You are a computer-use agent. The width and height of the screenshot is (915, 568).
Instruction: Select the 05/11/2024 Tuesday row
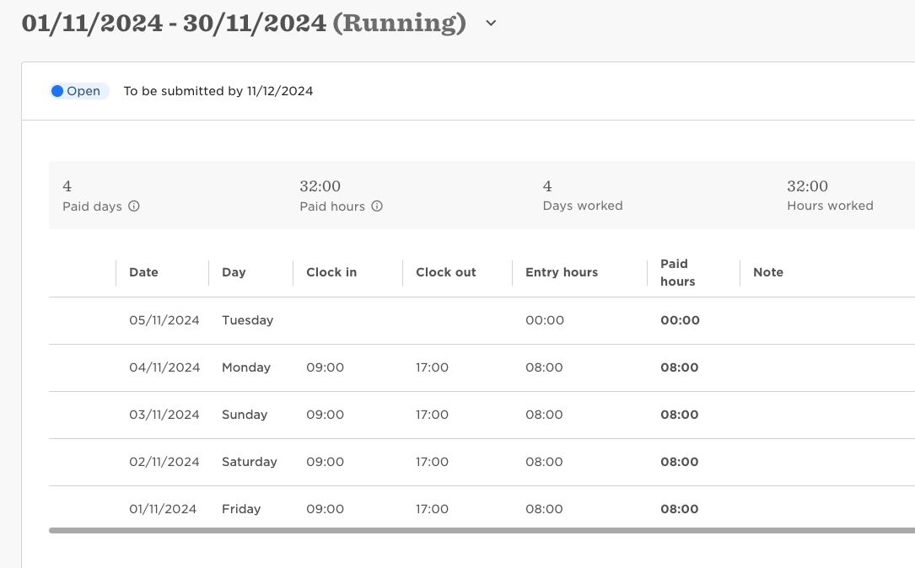[482, 320]
